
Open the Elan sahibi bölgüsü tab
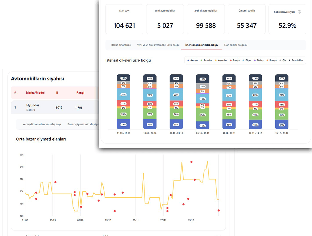236,45
